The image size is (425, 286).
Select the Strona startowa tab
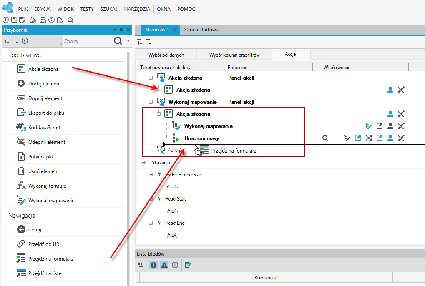coord(201,30)
